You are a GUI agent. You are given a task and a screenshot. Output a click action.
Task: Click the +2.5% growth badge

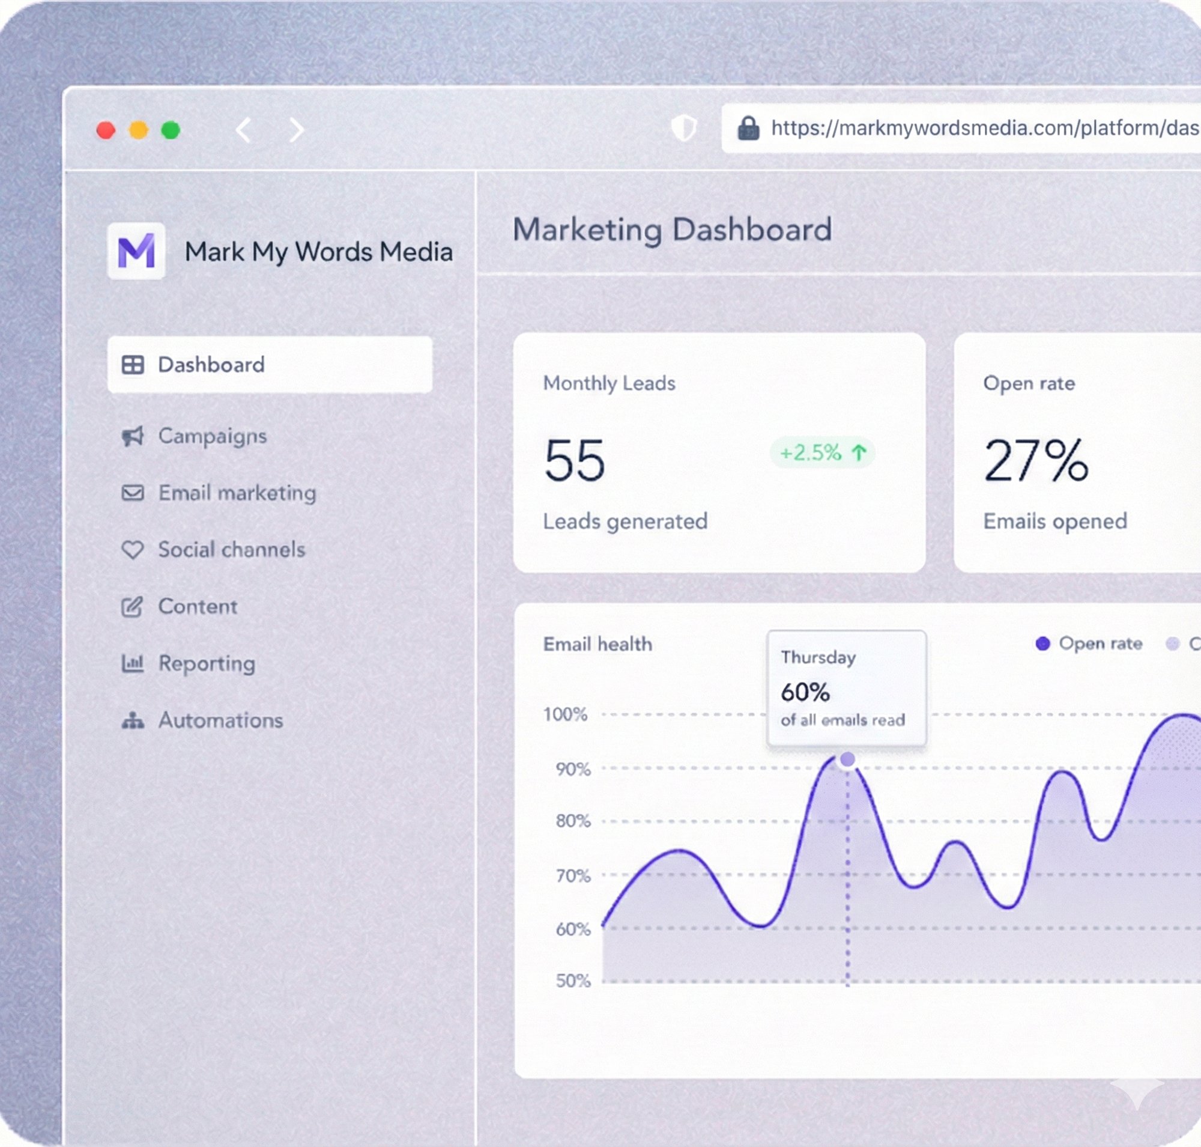823,453
